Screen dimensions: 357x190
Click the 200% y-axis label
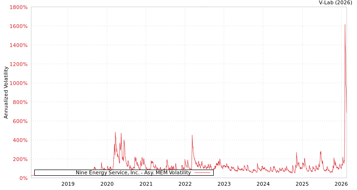[x=20, y=159]
